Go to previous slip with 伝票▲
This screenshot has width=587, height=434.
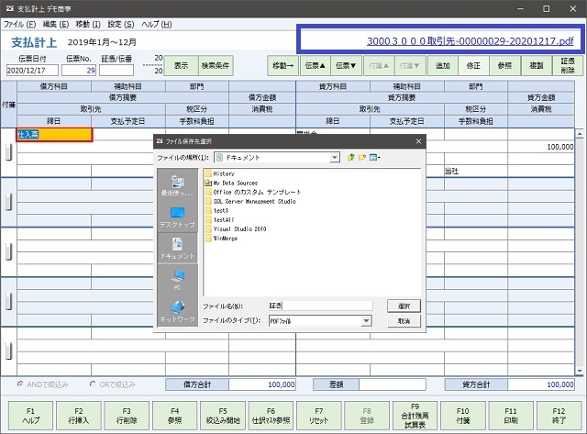click(x=315, y=65)
